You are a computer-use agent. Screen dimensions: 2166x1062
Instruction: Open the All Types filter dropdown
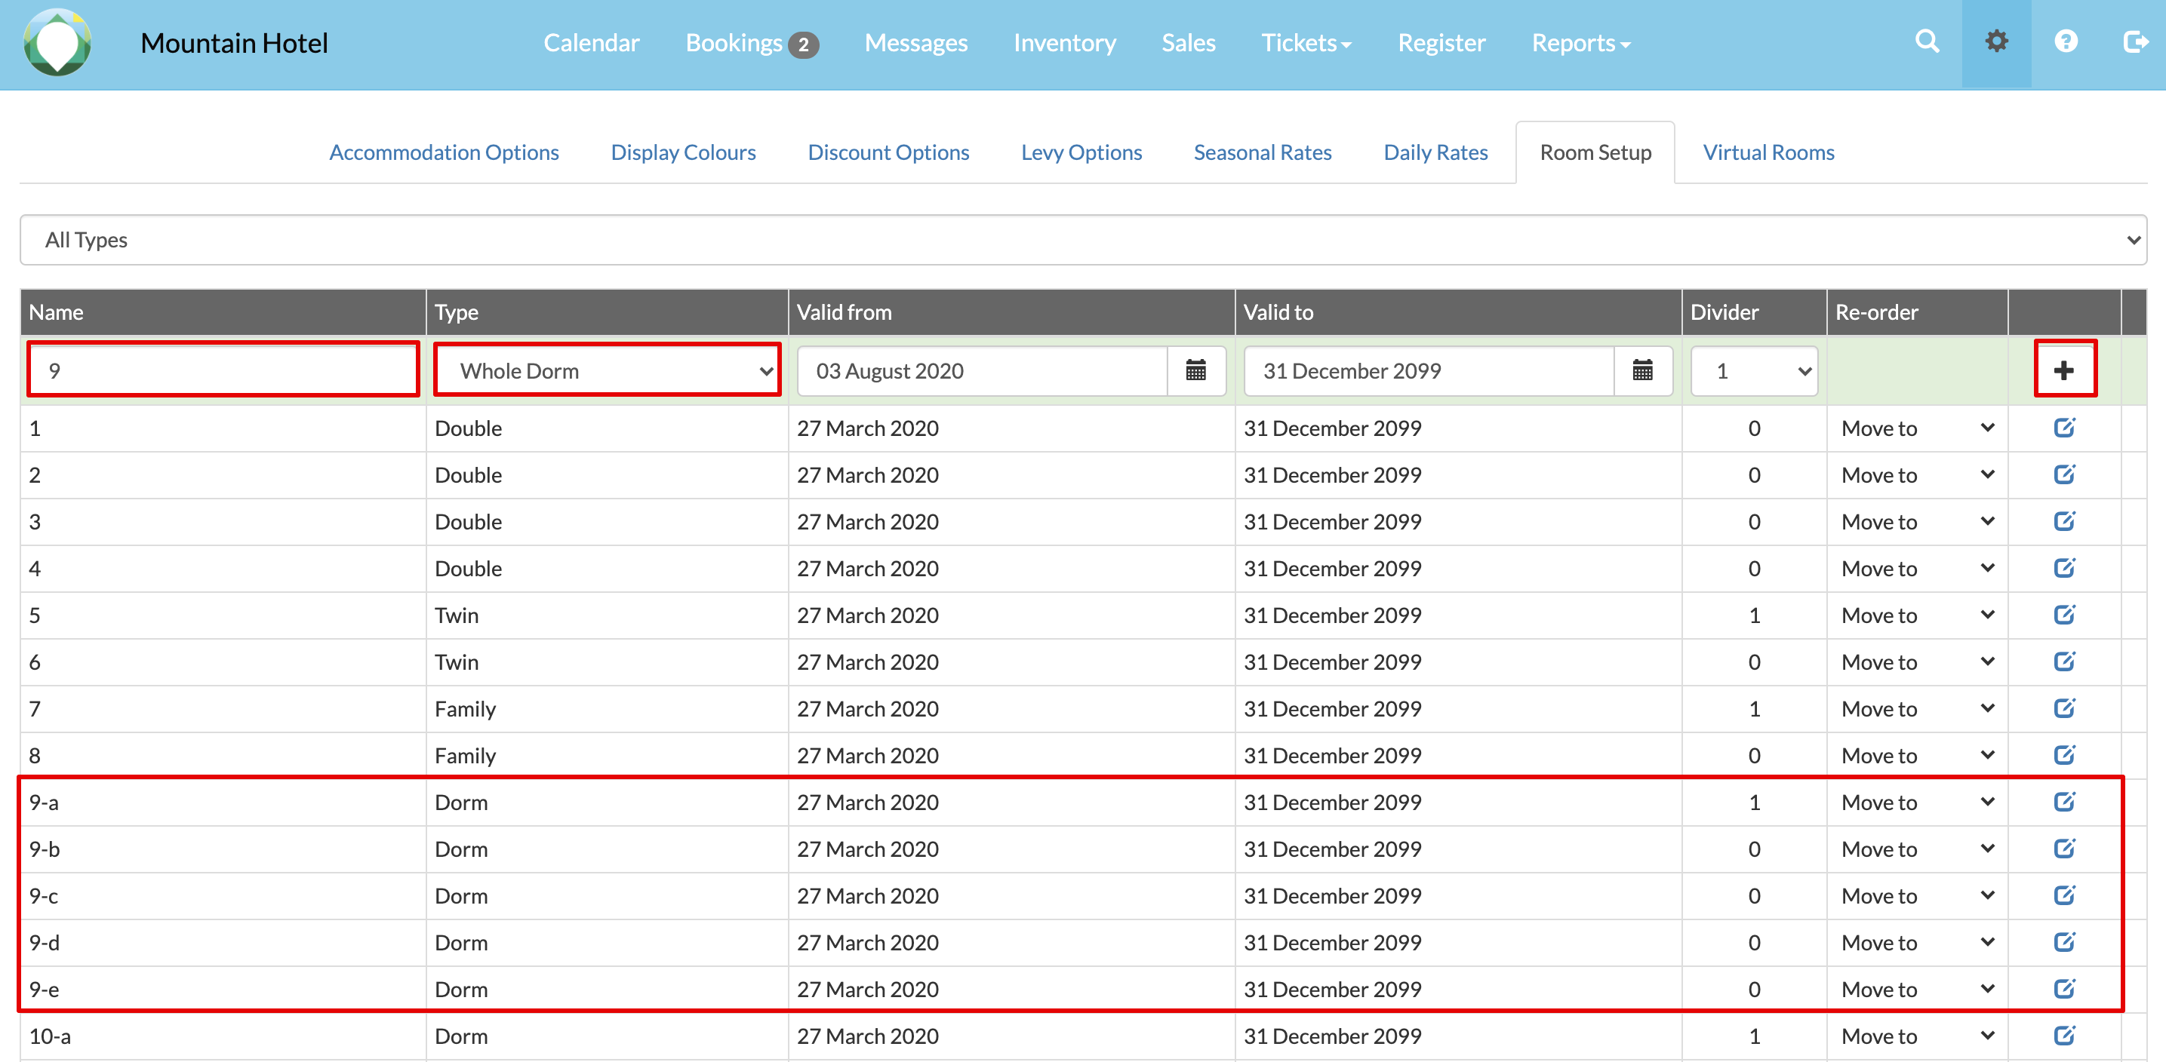point(1082,241)
